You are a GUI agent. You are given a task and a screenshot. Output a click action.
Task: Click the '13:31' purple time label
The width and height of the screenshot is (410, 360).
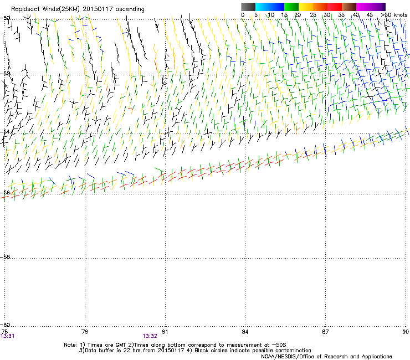click(7, 336)
